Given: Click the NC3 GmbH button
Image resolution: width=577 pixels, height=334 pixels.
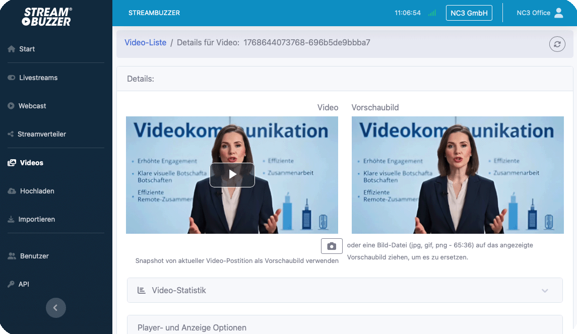Looking at the screenshot, I should [x=469, y=13].
